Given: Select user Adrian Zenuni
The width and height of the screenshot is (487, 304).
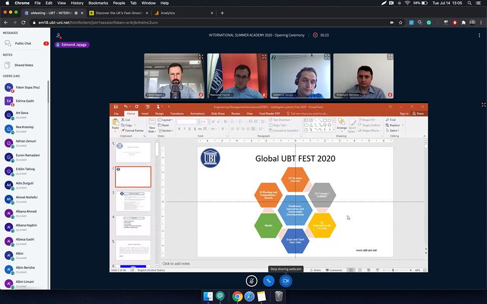Looking at the screenshot, I should (x=25, y=143).
